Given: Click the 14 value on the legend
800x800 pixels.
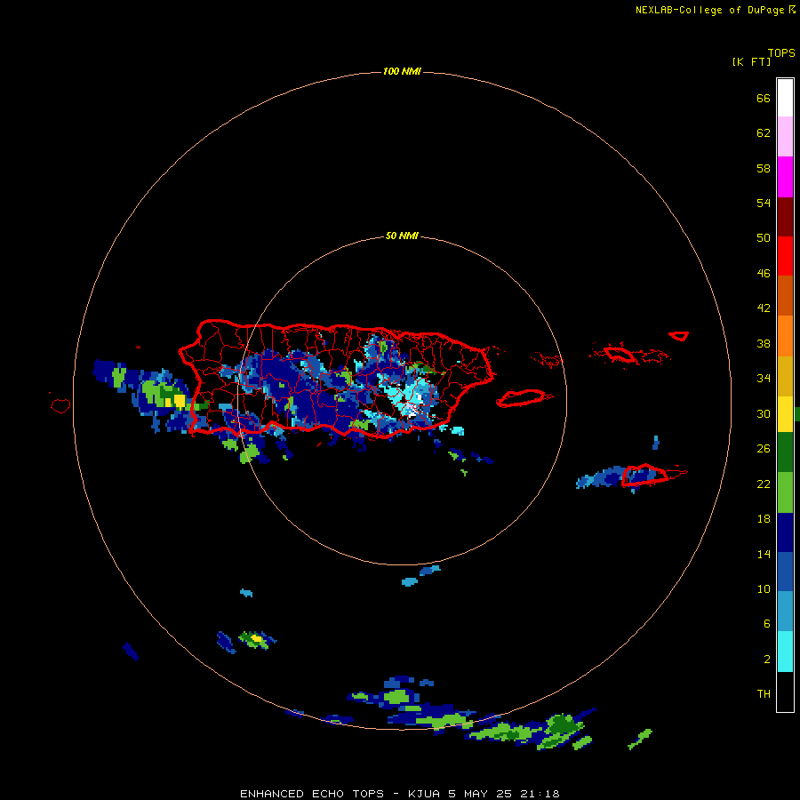Looking at the screenshot, I should (764, 554).
